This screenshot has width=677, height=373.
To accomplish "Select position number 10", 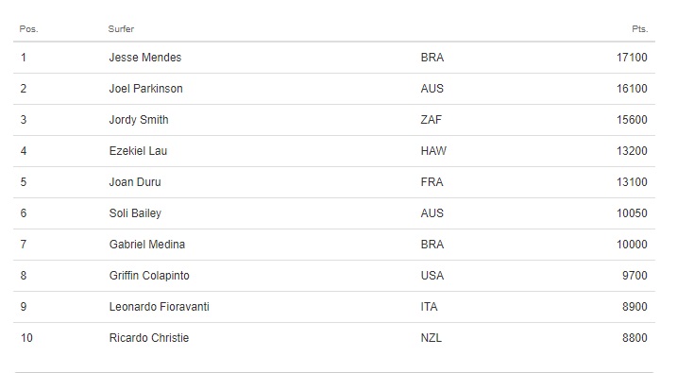I will point(26,338).
